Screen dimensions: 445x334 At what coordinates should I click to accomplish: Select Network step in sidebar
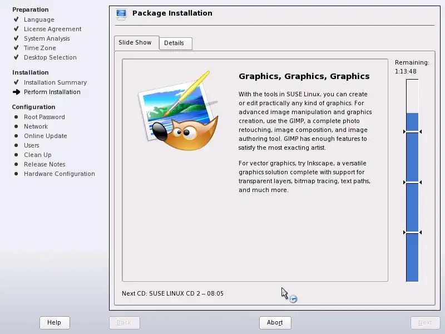pos(36,126)
